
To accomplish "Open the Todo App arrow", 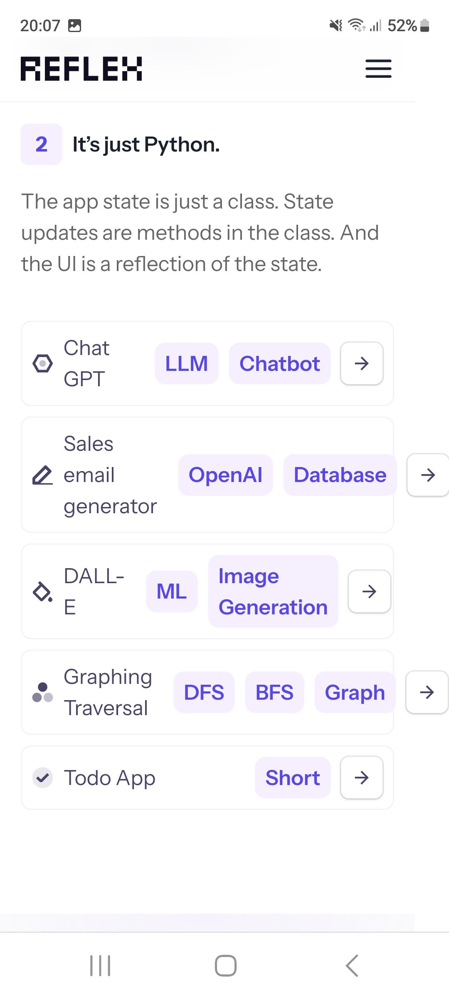I will tap(362, 778).
